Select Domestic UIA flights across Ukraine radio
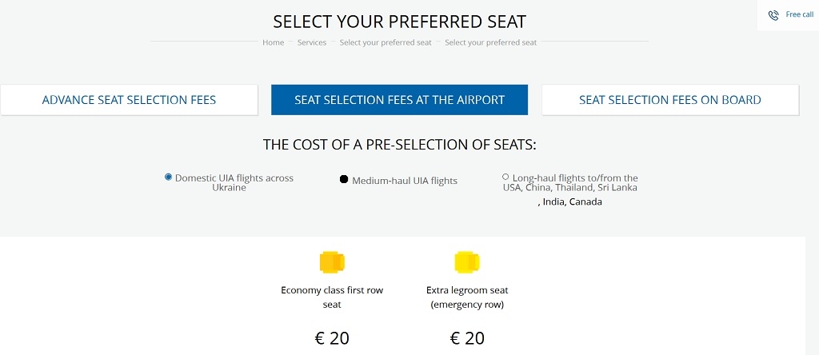The height and width of the screenshot is (355, 819). [168, 177]
